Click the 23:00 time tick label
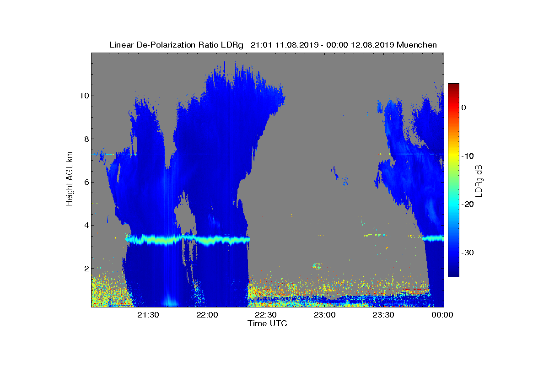Viewport: 549px width, 366px height. (325, 315)
